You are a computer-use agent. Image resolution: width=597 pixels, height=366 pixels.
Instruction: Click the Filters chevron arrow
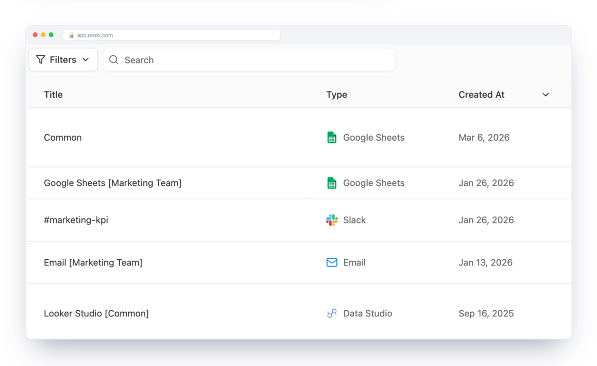click(86, 60)
